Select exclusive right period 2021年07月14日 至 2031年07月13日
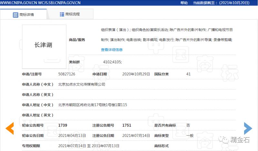258x151 pixels. pyautogui.click(x=89, y=146)
